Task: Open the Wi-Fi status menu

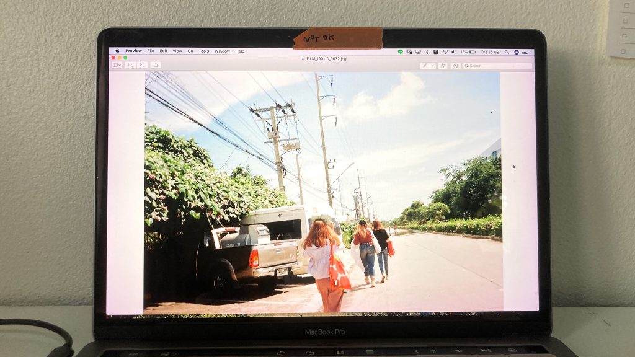Action: tap(445, 52)
